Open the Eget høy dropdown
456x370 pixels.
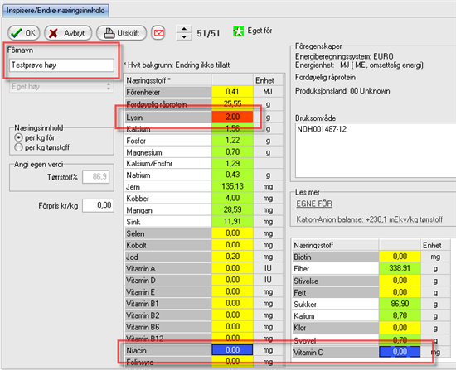(61, 86)
